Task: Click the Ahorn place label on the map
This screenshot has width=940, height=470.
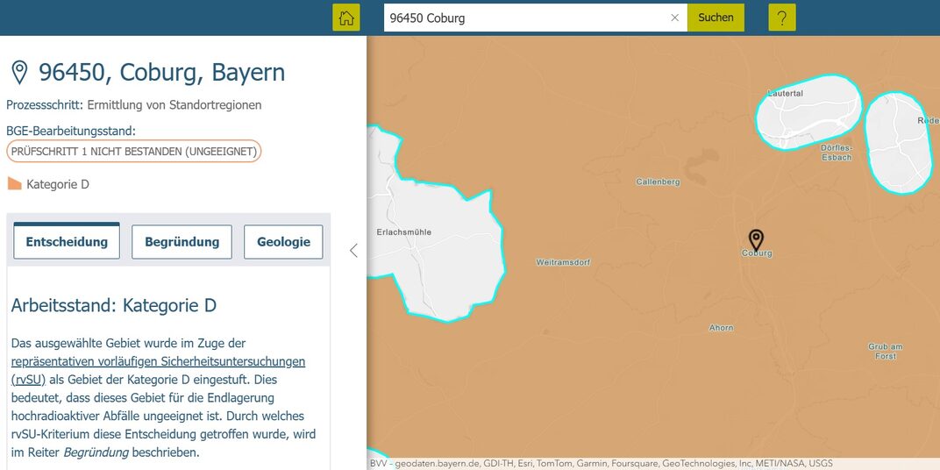Action: pos(721,328)
